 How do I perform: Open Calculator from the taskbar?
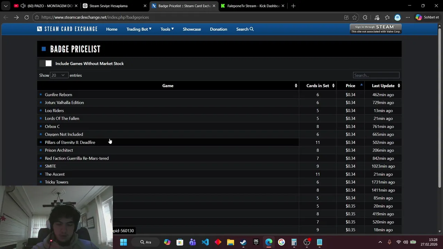(x=294, y=242)
